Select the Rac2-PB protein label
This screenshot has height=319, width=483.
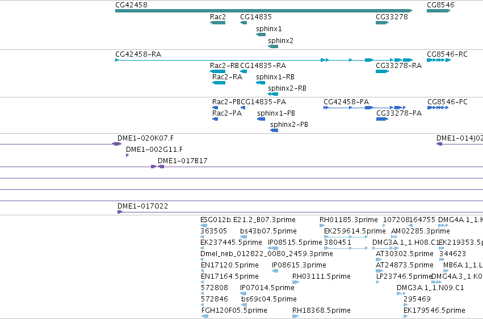pyautogui.click(x=226, y=102)
